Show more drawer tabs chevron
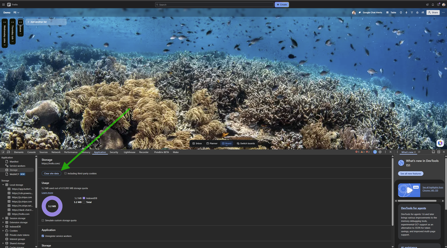The width and height of the screenshot is (447, 248). coord(419,152)
